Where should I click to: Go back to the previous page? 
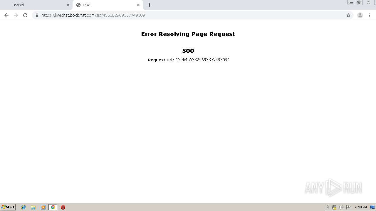coord(6,15)
